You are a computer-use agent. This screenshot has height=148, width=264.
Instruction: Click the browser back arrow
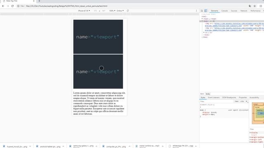pyautogui.click(x=3, y=6)
